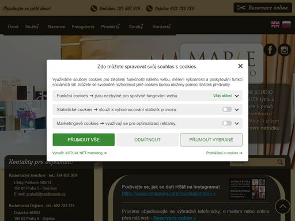Open Prohlášení o cookies link
Image resolution: width=295 pixels, height=221 pixels.
tap(224, 153)
